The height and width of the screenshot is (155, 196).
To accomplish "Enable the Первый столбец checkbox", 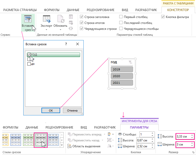I will click(x=121, y=17).
